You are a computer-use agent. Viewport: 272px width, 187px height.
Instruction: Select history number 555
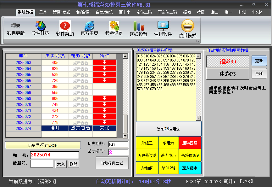click(55, 92)
